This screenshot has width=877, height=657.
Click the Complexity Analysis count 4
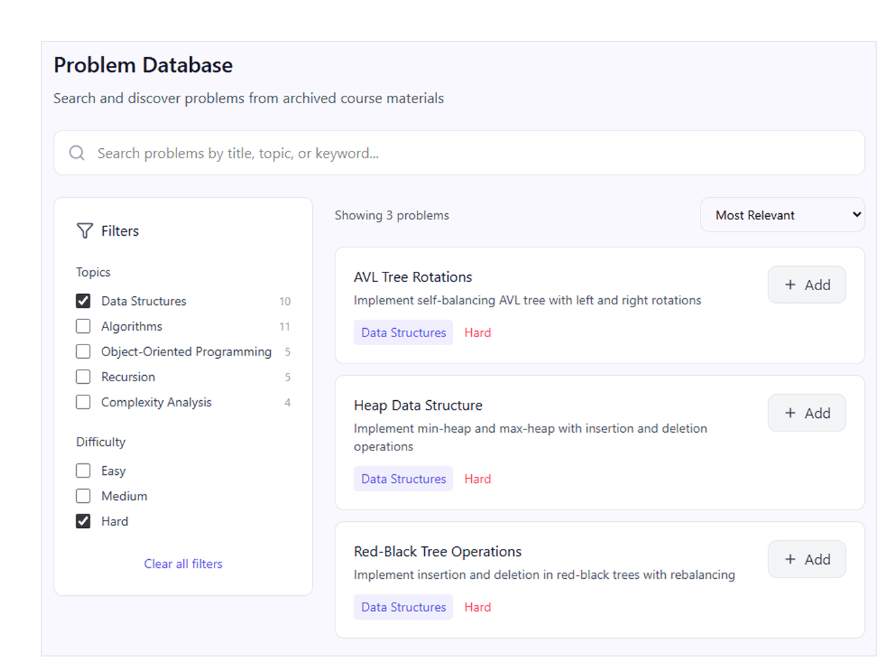point(287,402)
